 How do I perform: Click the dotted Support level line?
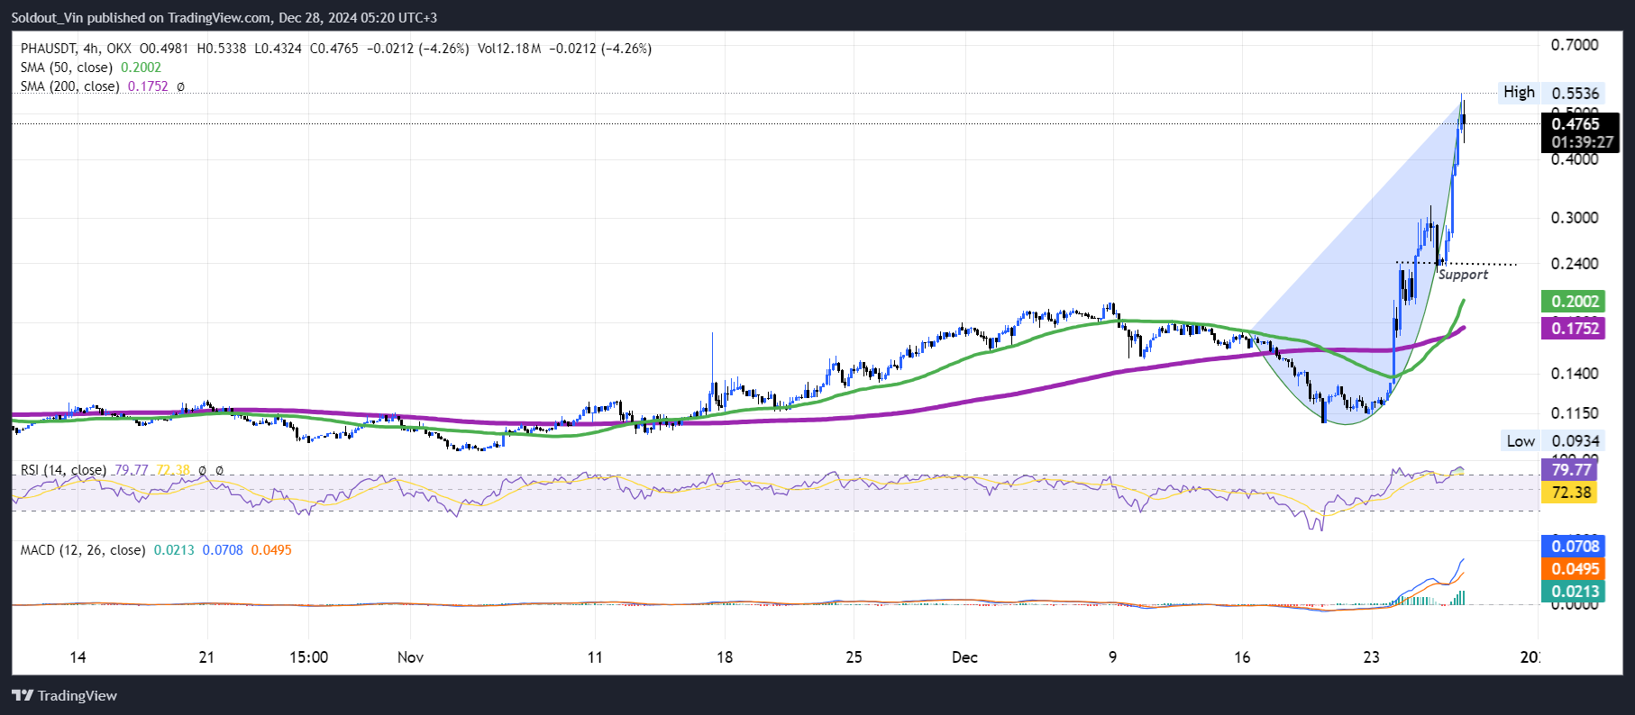click(x=1456, y=264)
